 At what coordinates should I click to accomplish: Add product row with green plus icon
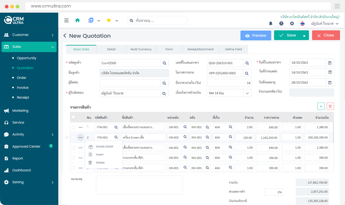click(321, 106)
